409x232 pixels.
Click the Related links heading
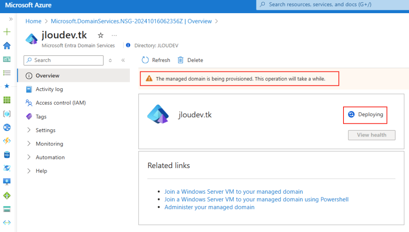click(169, 166)
